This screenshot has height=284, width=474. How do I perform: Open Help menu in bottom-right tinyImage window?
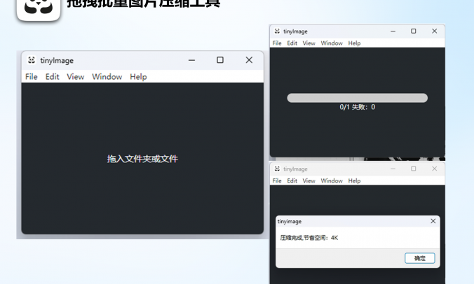(354, 180)
